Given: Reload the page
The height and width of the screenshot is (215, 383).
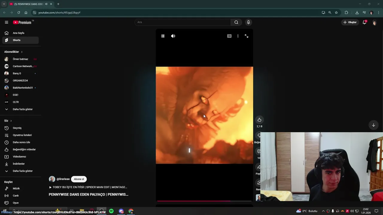Looking at the screenshot, I should [19, 13].
